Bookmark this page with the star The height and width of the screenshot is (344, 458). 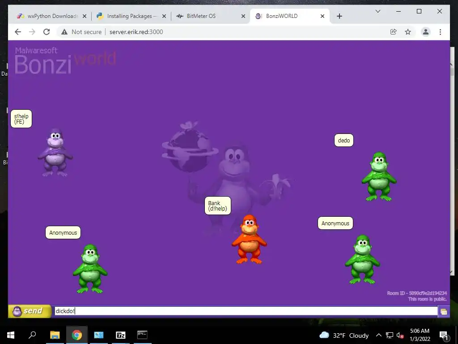(408, 32)
